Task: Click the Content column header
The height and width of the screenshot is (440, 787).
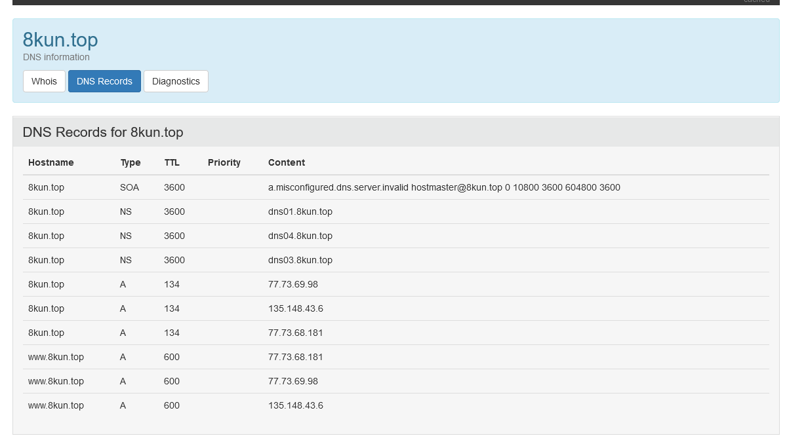Action: click(x=287, y=162)
